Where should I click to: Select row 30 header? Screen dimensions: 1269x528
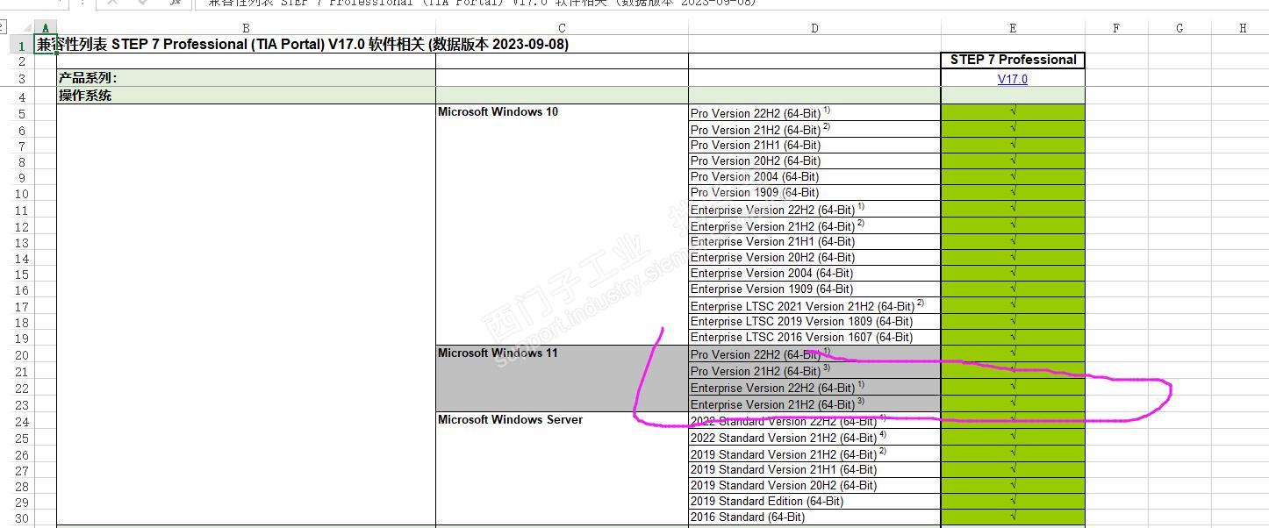pyautogui.click(x=21, y=517)
